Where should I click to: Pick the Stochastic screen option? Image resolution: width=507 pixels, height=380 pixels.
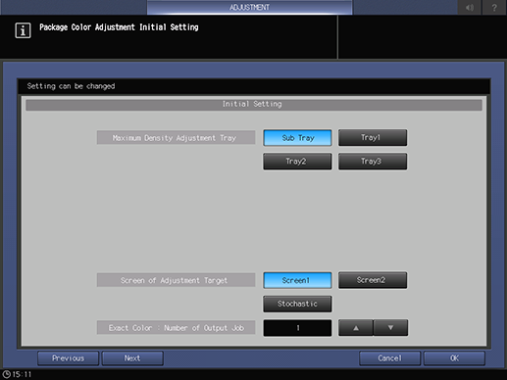pos(297,304)
